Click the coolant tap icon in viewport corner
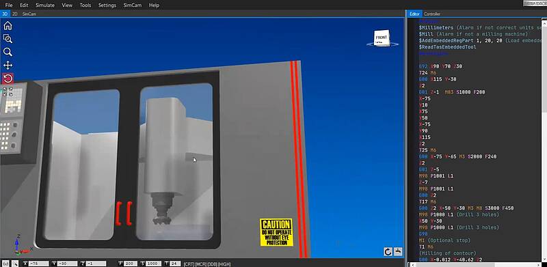This screenshot has height=267, width=547. [398, 252]
